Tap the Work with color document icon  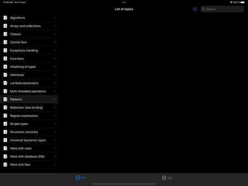pos(5,148)
